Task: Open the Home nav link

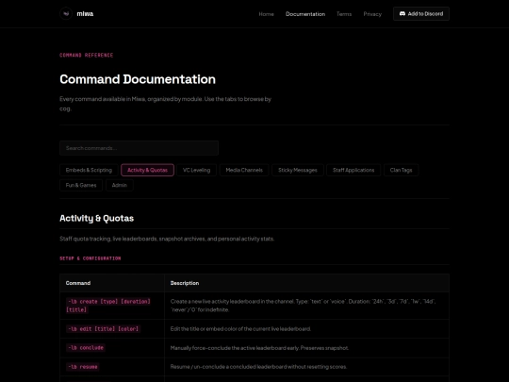Action: tap(266, 14)
